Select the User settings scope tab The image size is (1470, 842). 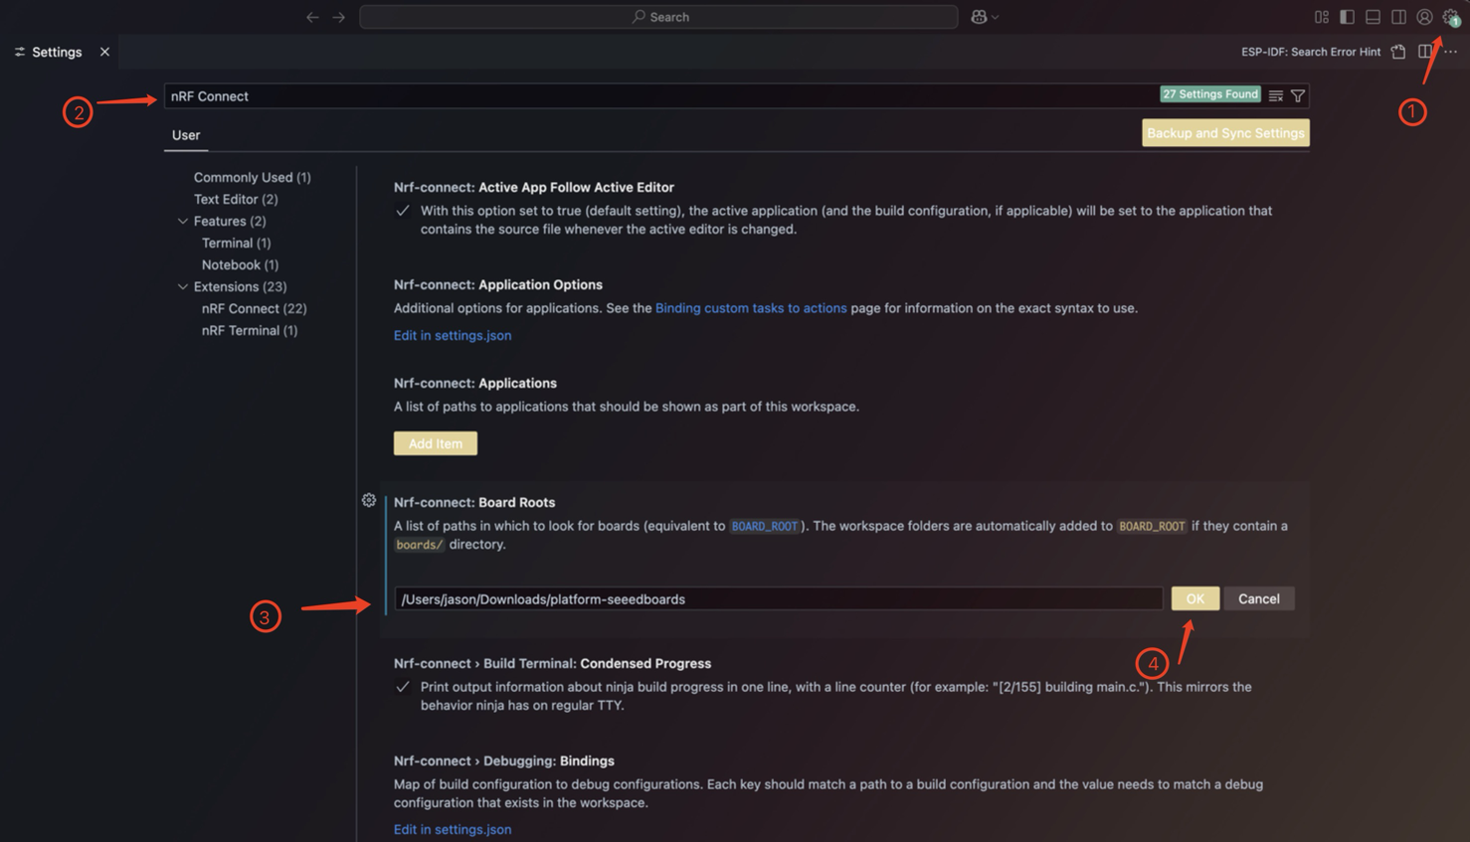coord(186,135)
